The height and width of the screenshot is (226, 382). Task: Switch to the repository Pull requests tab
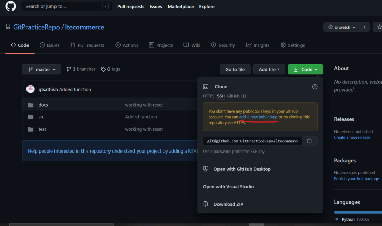[87, 45]
